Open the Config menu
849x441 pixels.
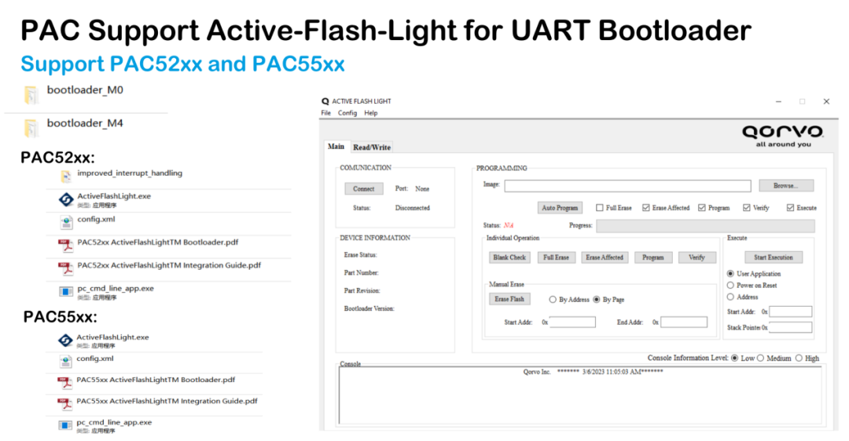pyautogui.click(x=347, y=113)
